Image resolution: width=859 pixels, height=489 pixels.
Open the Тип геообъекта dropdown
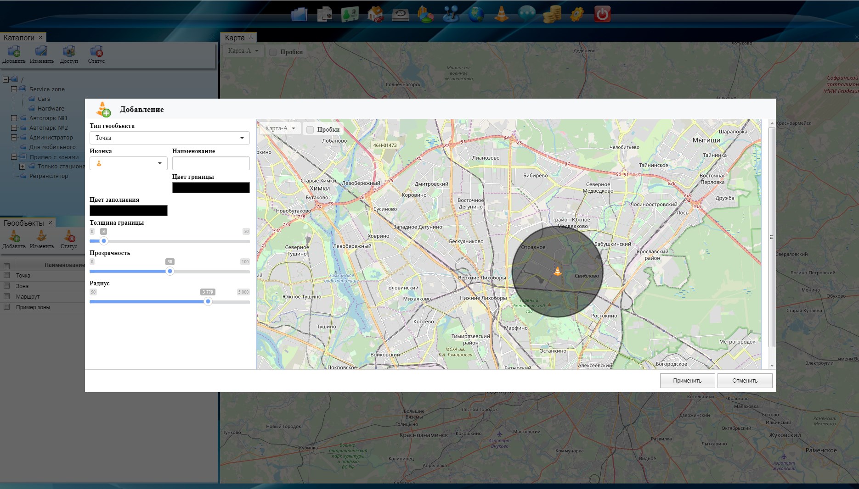pyautogui.click(x=170, y=138)
